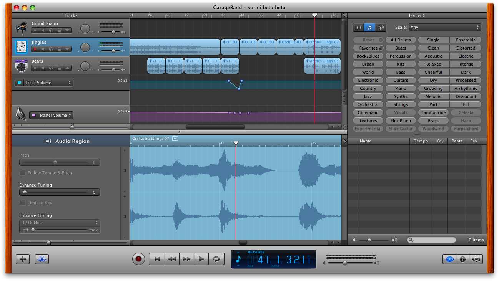Open the 1/16 Note timing dropdown
Screen dimensions: 499x281
pos(60,223)
